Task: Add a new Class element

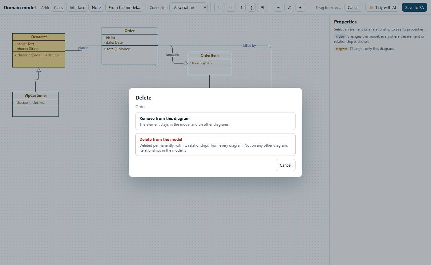Action: click(x=58, y=7)
